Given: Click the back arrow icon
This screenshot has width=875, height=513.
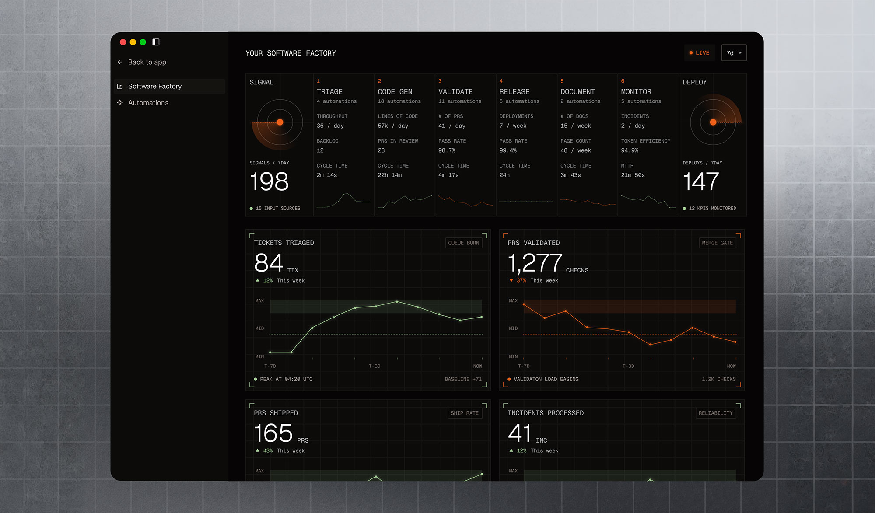Looking at the screenshot, I should pos(120,62).
